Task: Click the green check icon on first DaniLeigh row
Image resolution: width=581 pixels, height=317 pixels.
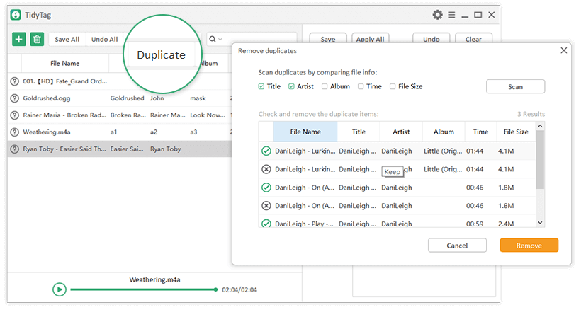Action: (266, 151)
